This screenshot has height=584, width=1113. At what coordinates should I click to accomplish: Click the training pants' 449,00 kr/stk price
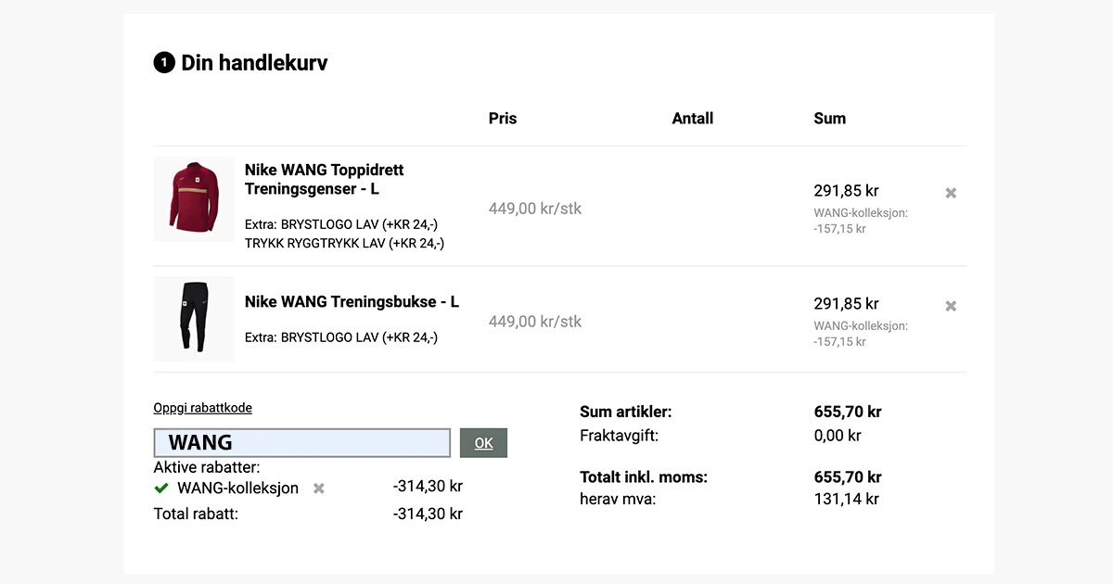[535, 322]
